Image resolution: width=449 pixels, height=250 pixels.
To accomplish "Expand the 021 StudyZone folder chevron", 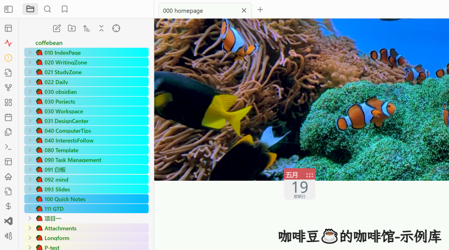I will tap(30, 72).
